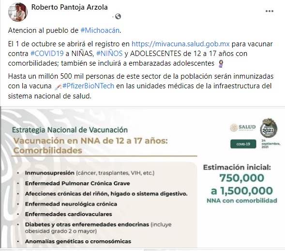Open the three-dot post options menu
Screen dimensions: 285x251
click(x=270, y=11)
